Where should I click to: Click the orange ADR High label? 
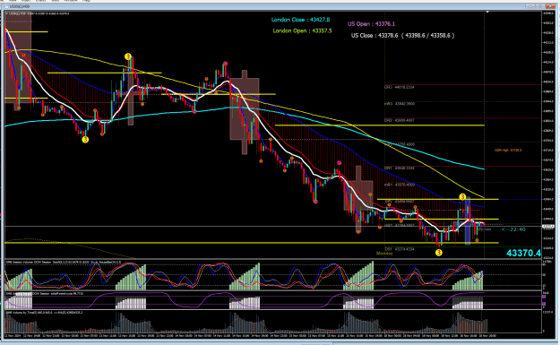click(508, 151)
